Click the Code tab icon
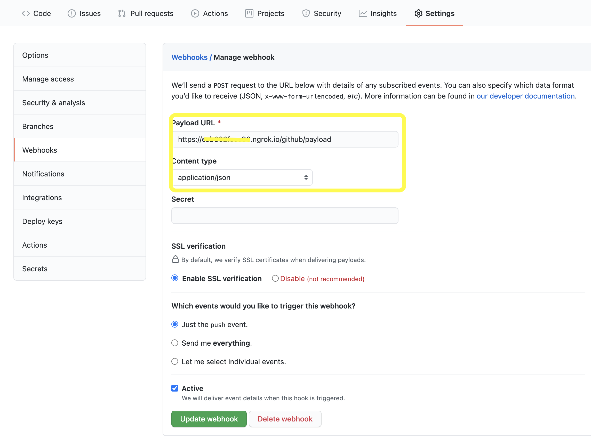Screen dimensions: 591x439 26,13
